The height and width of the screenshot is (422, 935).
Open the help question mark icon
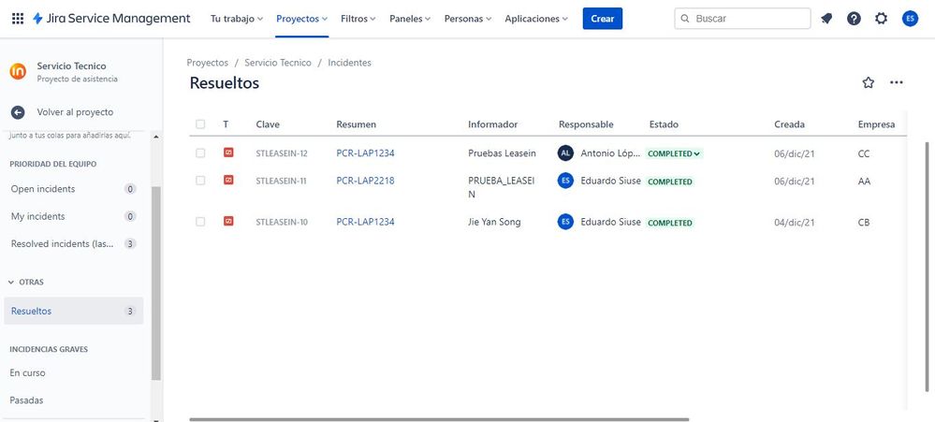click(x=854, y=19)
